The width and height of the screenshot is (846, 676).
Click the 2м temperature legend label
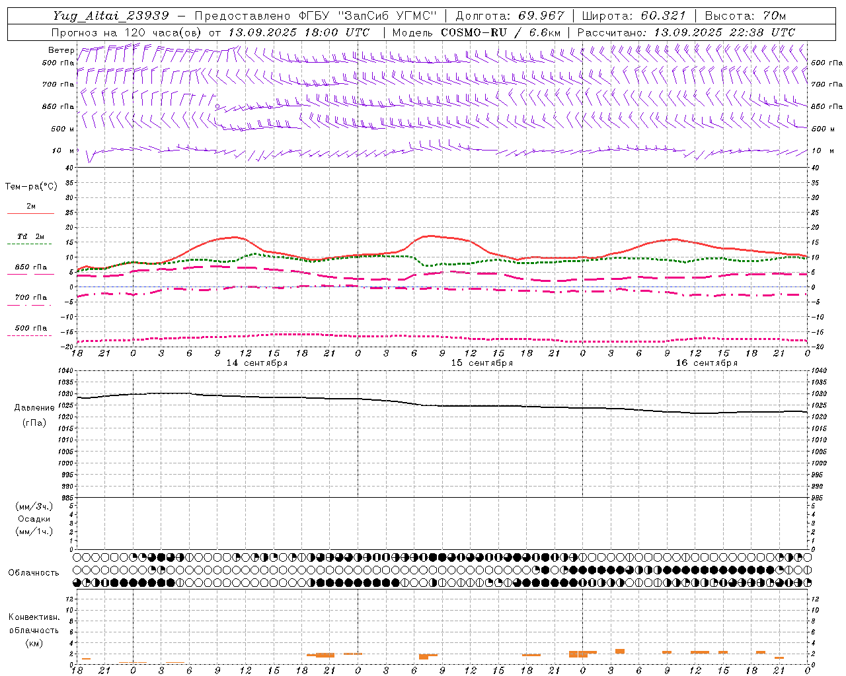(31, 207)
